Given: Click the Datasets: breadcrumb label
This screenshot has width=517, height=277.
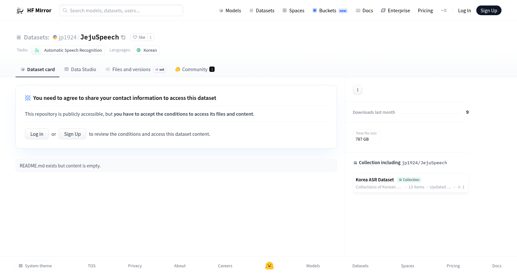Looking at the screenshot, I should point(37,37).
